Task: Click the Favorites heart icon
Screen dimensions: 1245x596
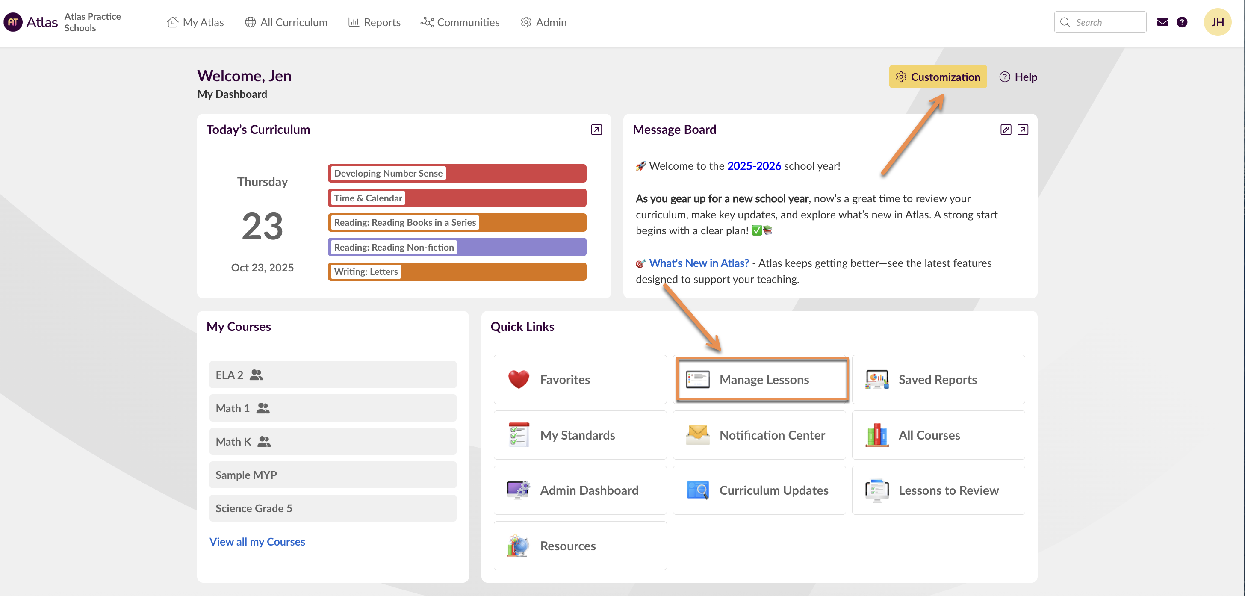Action: [x=519, y=380]
